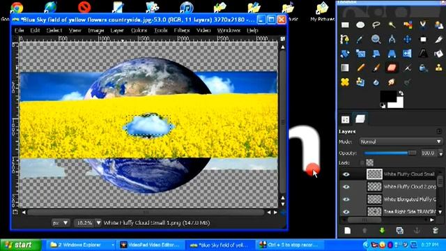Select the Flip tool
Image resolution: width=446 pixels, height=251 pixels.
(x=408, y=54)
